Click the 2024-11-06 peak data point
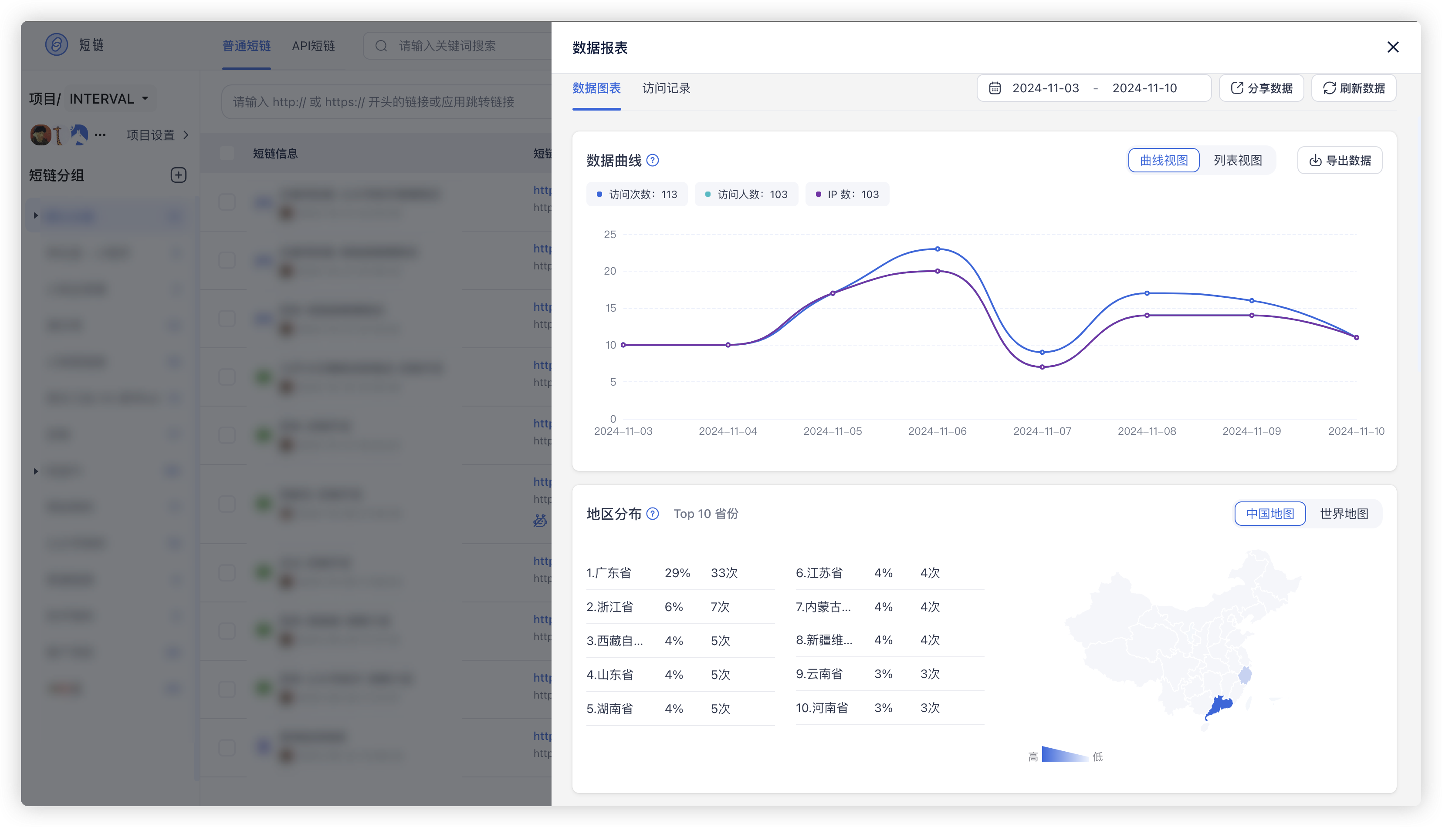Viewport: 1442px width, 827px height. (x=937, y=249)
